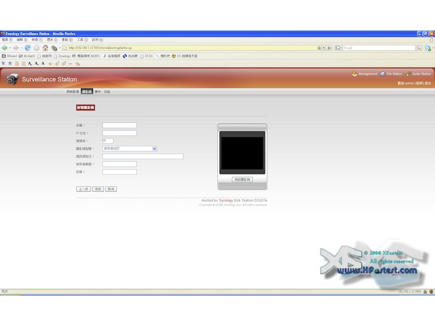
Task: Expand the arrow beside the IE globe icon
Action: 433,48
